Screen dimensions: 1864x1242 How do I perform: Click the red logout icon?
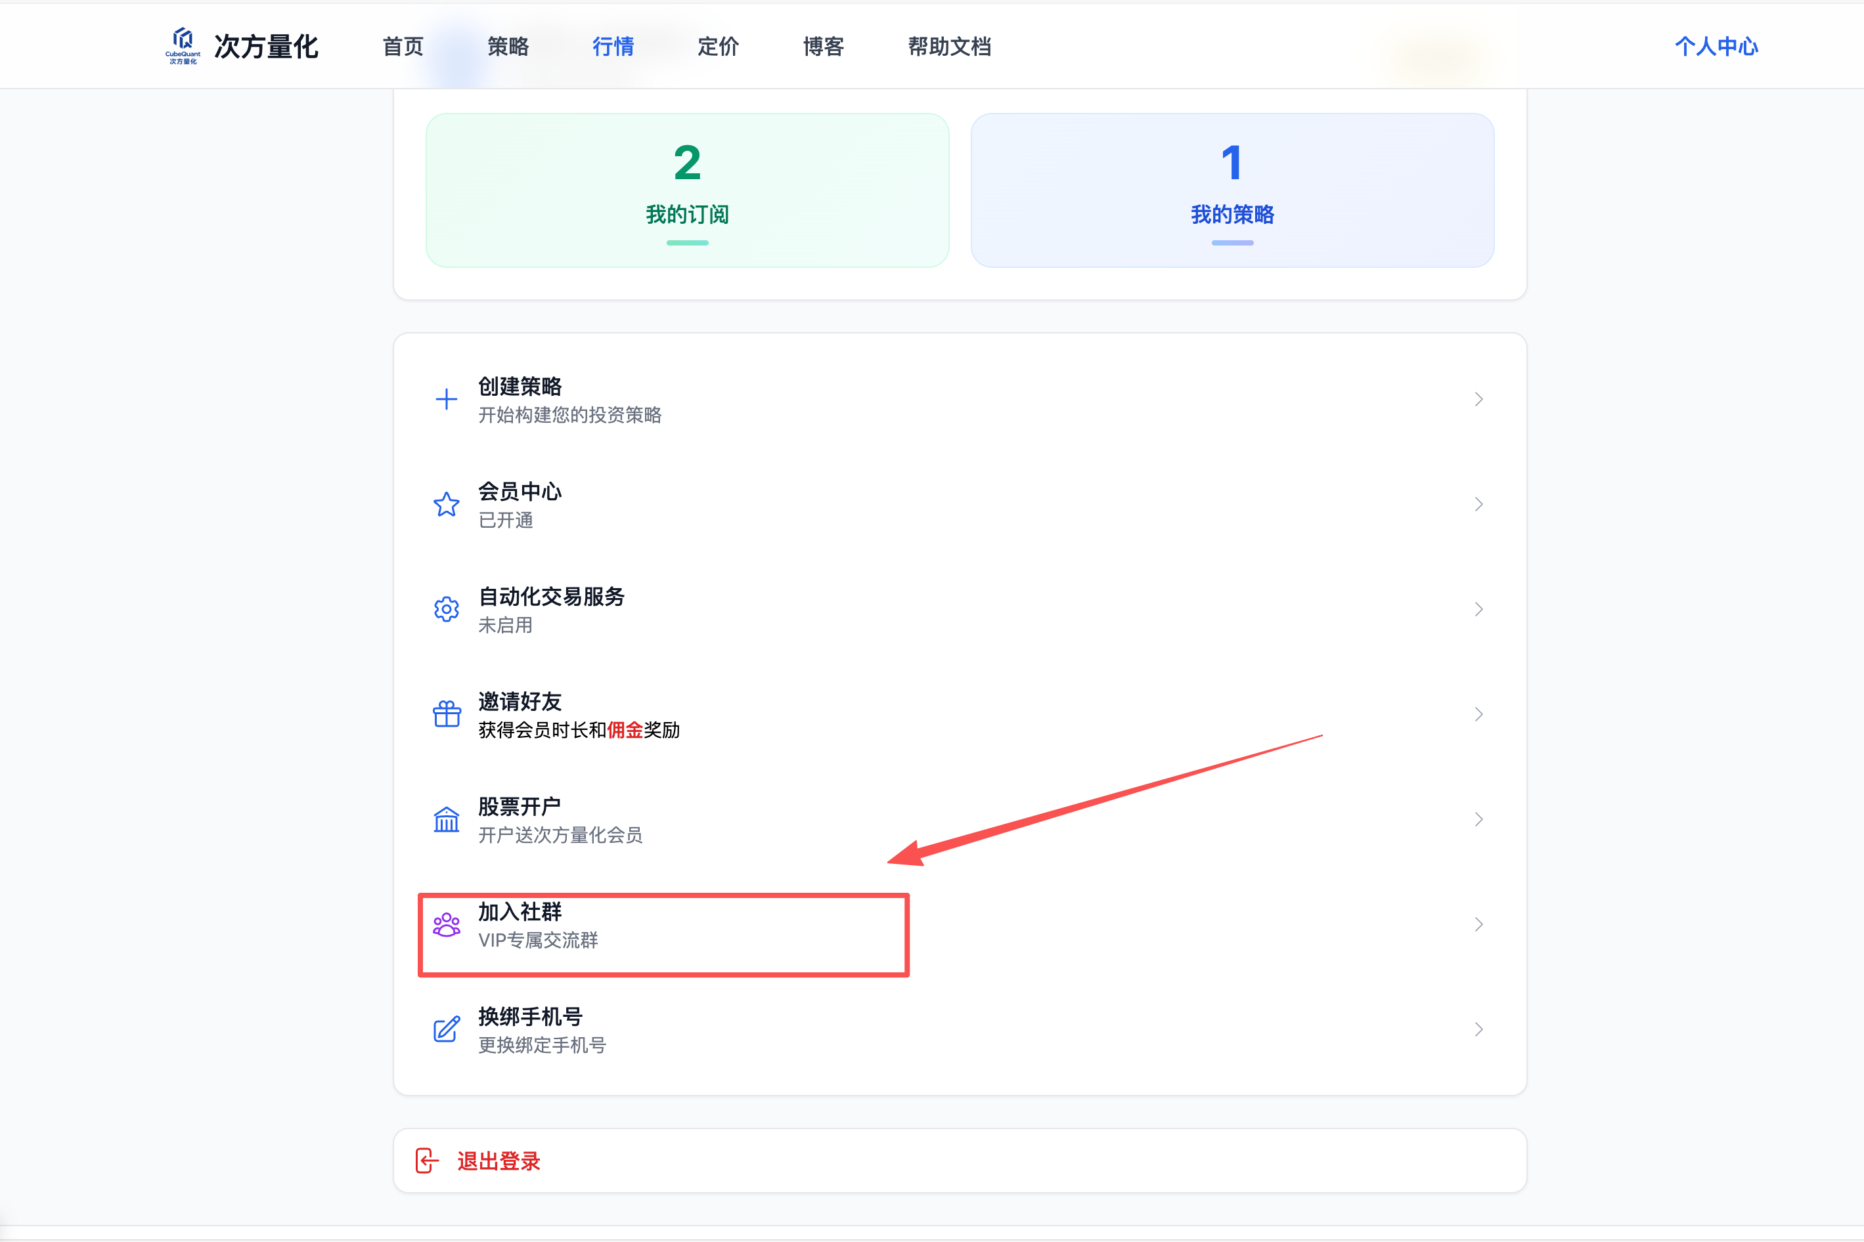coord(426,1161)
